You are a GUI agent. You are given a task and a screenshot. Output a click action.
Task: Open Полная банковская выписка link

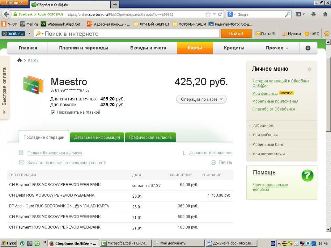pyautogui.click(x=55, y=153)
